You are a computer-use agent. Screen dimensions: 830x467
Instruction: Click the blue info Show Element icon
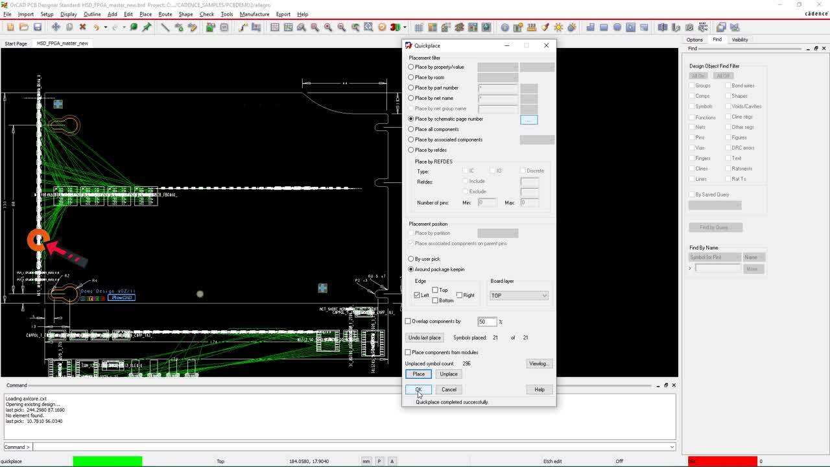click(505, 27)
